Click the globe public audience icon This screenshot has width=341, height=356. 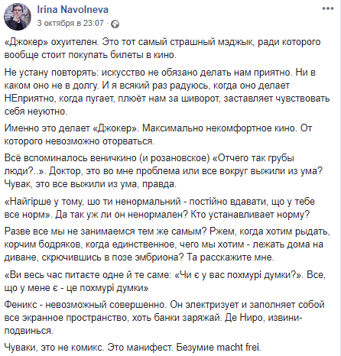(x=115, y=24)
